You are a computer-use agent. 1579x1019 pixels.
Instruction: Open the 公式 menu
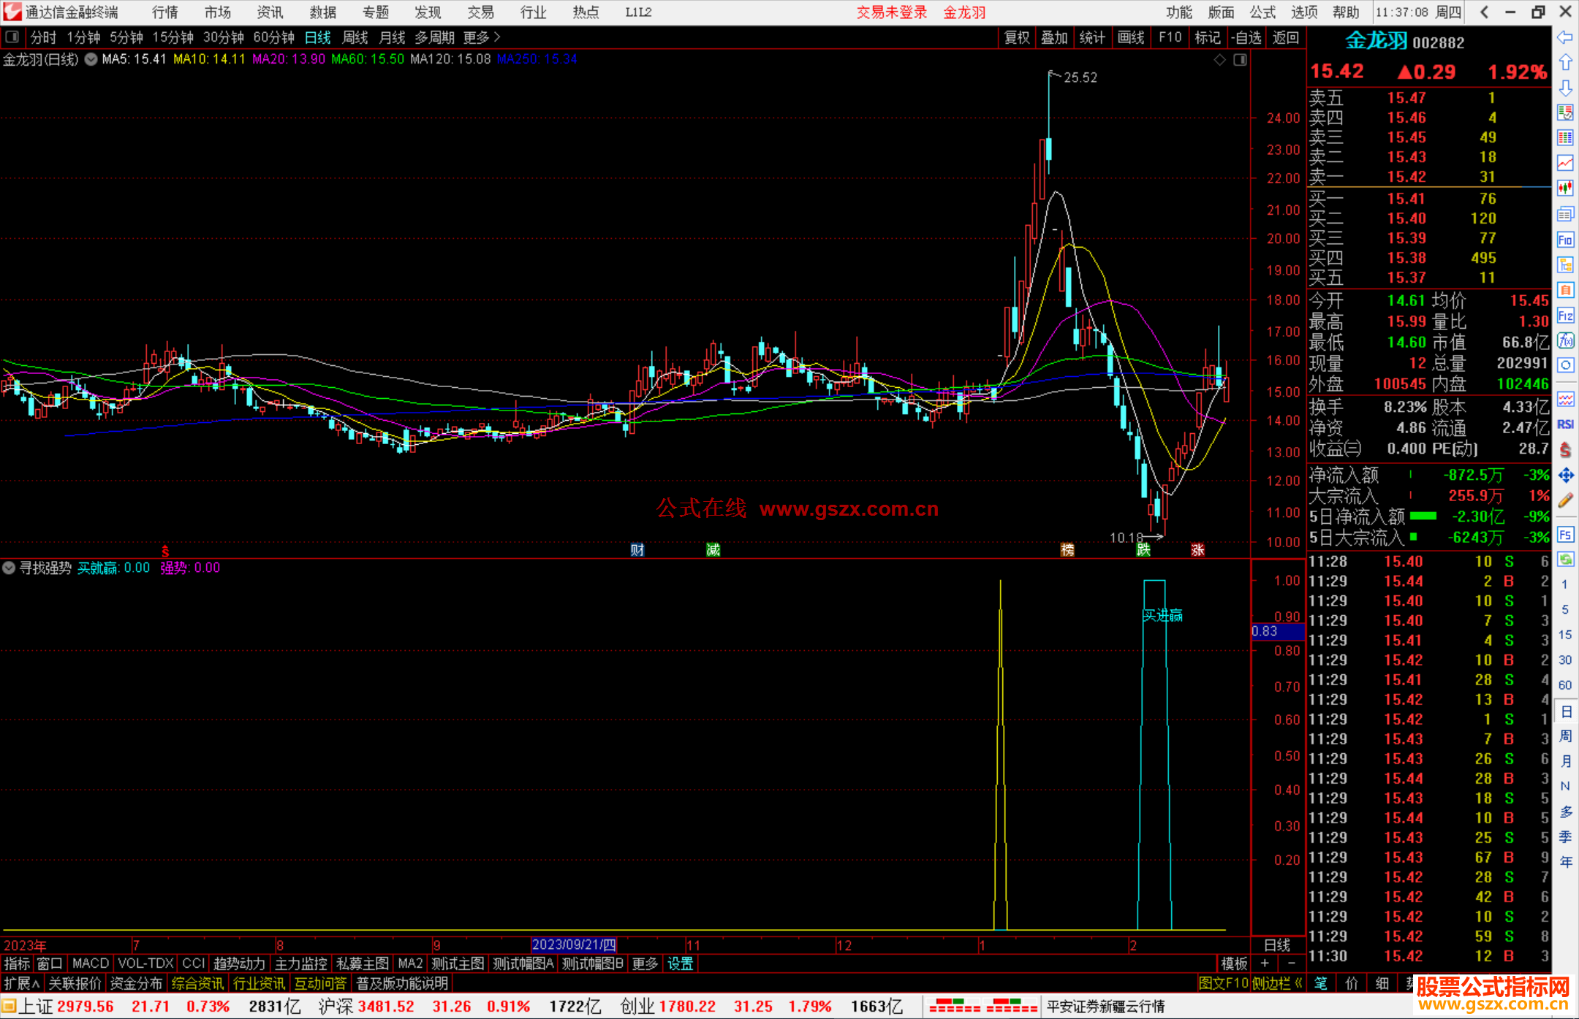point(1262,12)
